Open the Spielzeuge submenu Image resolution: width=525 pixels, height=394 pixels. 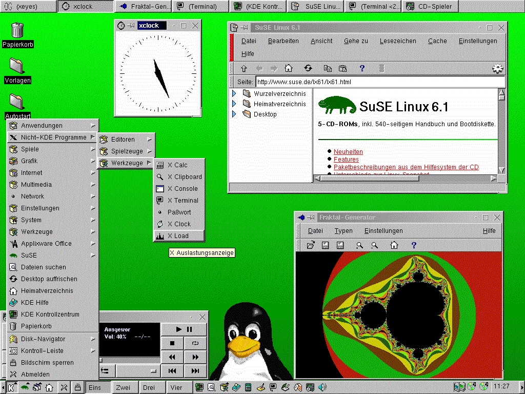(127, 151)
